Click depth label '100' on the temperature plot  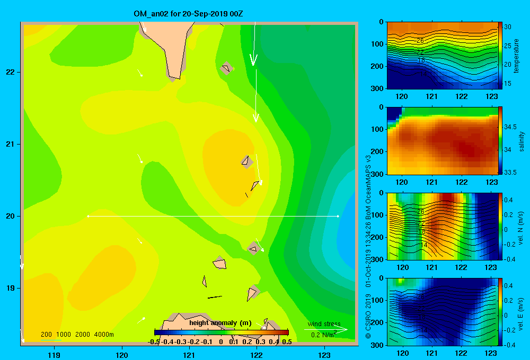click(x=376, y=44)
